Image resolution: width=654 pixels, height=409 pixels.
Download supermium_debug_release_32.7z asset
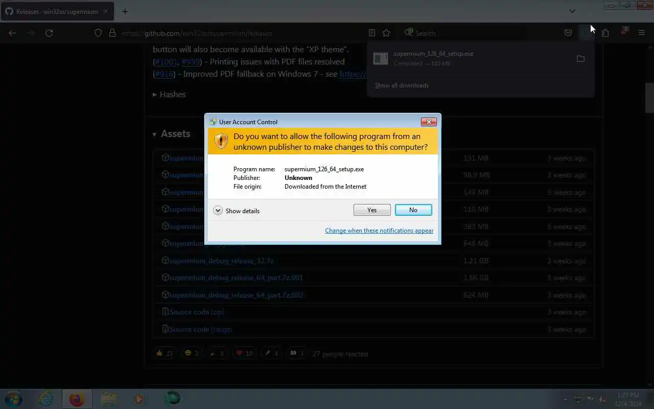pos(221,261)
